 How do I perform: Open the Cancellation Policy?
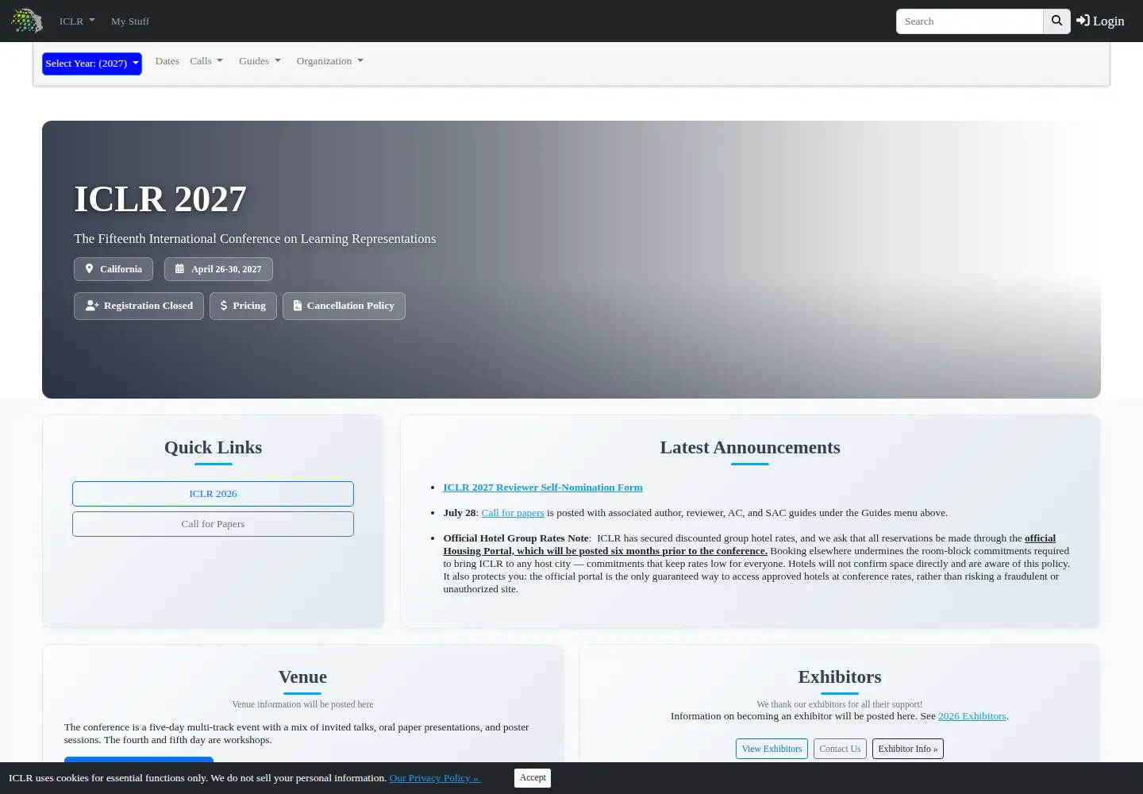[x=344, y=306]
